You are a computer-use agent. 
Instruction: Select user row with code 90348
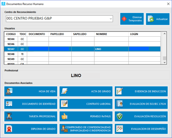point(82,54)
